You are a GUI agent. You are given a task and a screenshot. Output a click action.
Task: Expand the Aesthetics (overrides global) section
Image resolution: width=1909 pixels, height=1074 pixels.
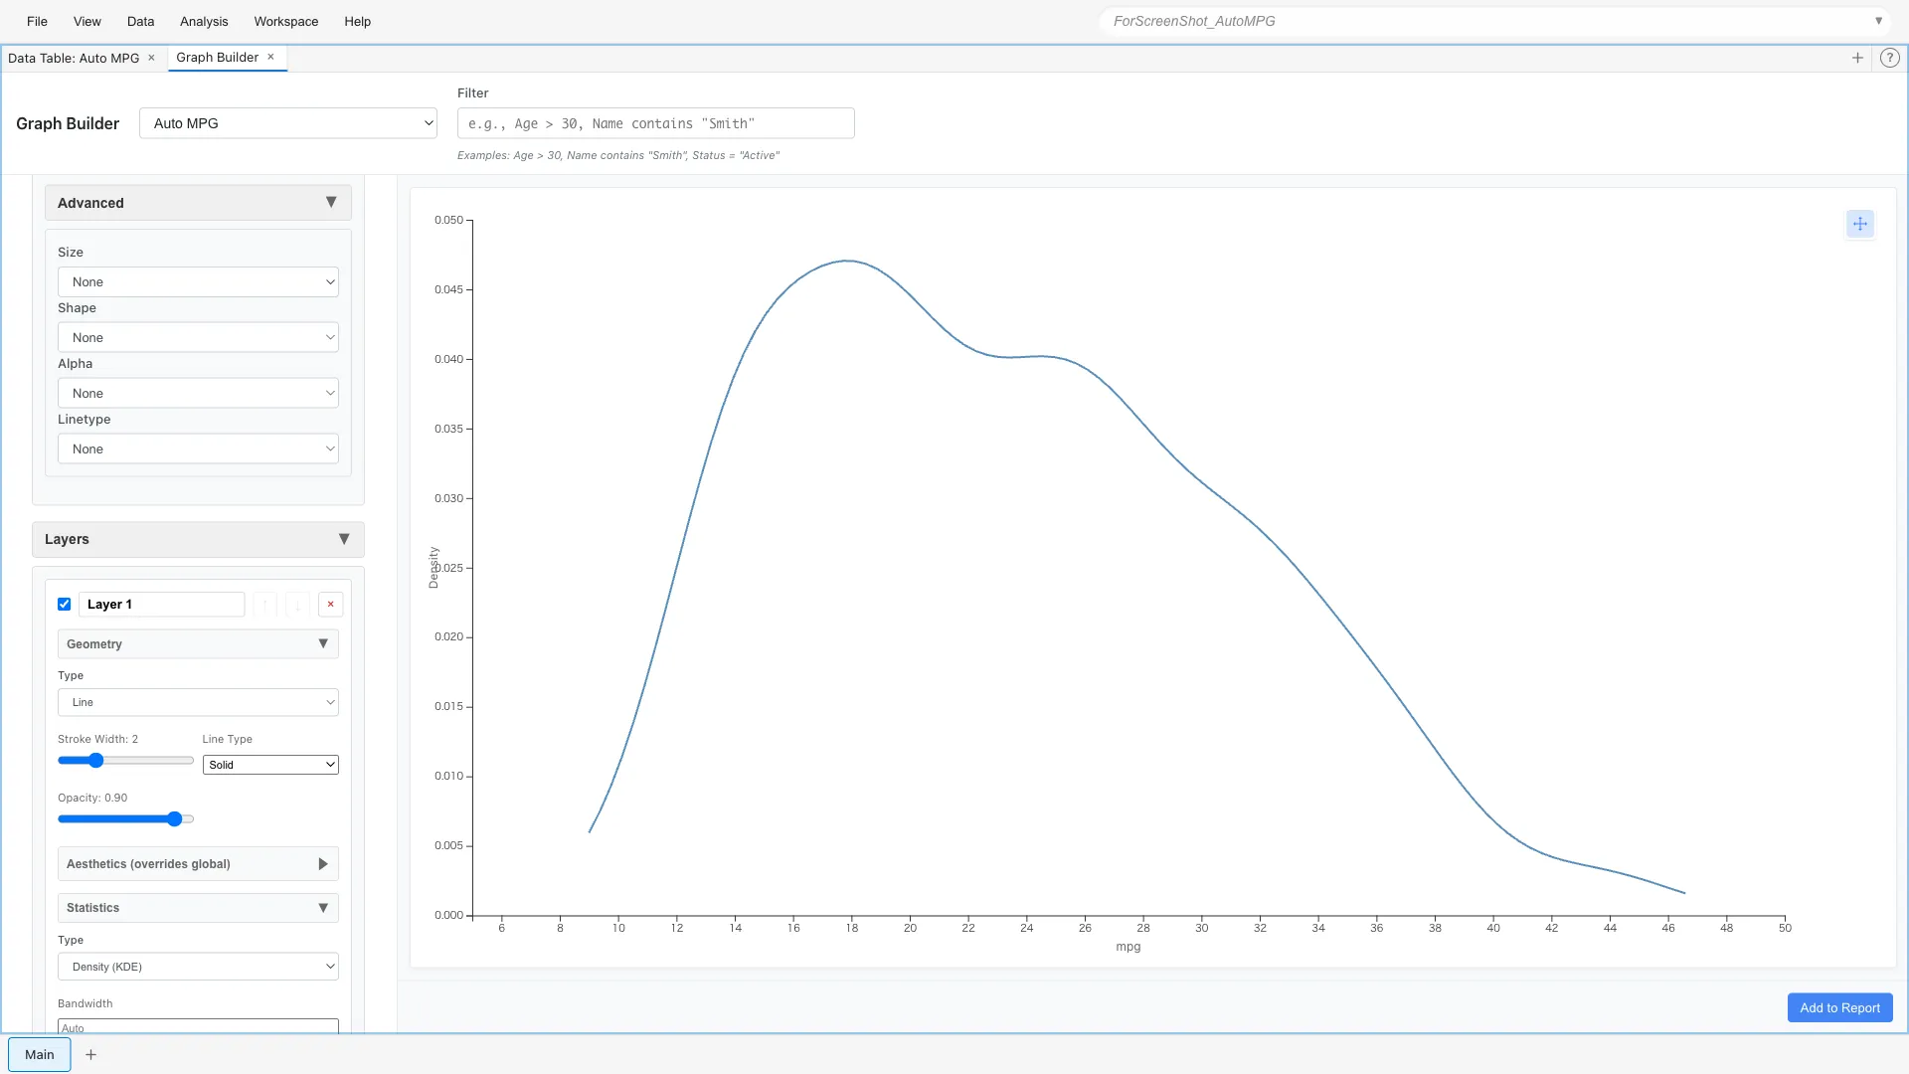tap(322, 863)
